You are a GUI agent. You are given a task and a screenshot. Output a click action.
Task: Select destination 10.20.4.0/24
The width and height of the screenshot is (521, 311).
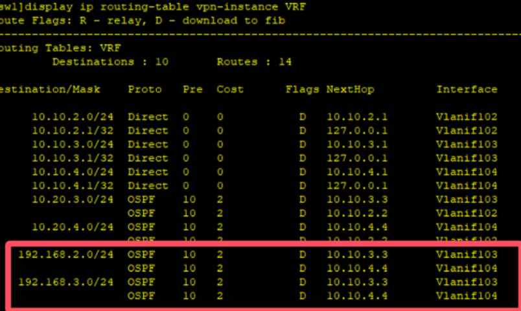click(73, 227)
